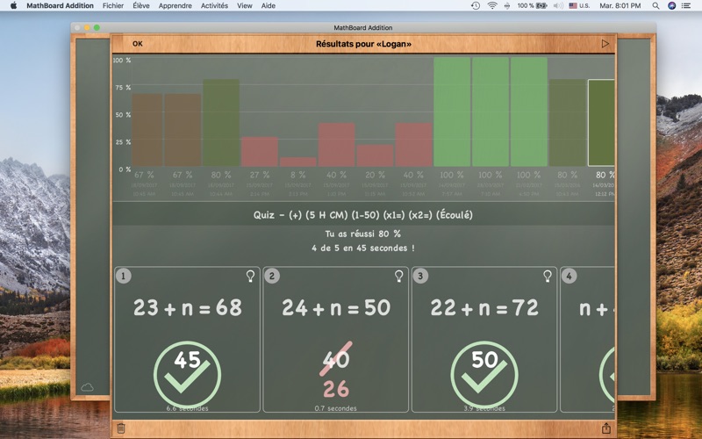Click the 6.6 secondes time label
The width and height of the screenshot is (702, 439).
coord(187,408)
